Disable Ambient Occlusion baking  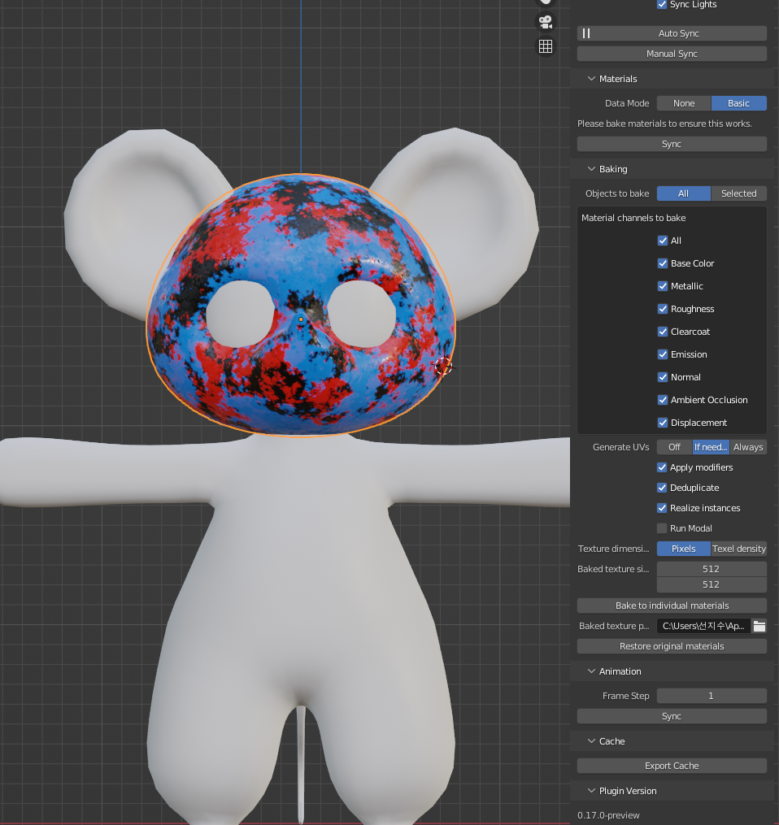pyautogui.click(x=663, y=400)
